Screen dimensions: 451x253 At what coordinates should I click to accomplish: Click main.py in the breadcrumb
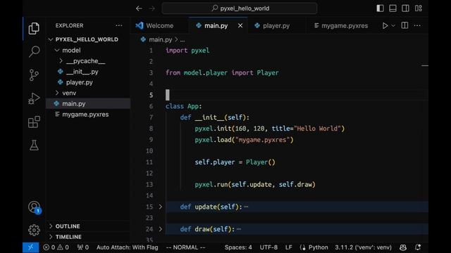160,39
